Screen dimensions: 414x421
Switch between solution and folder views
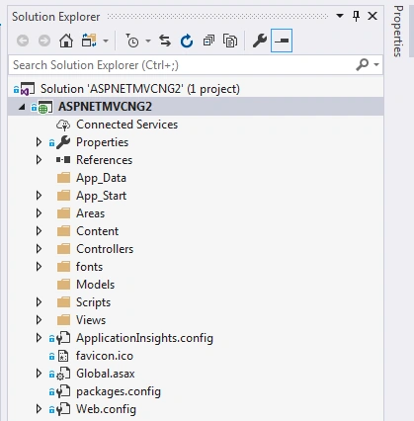89,41
